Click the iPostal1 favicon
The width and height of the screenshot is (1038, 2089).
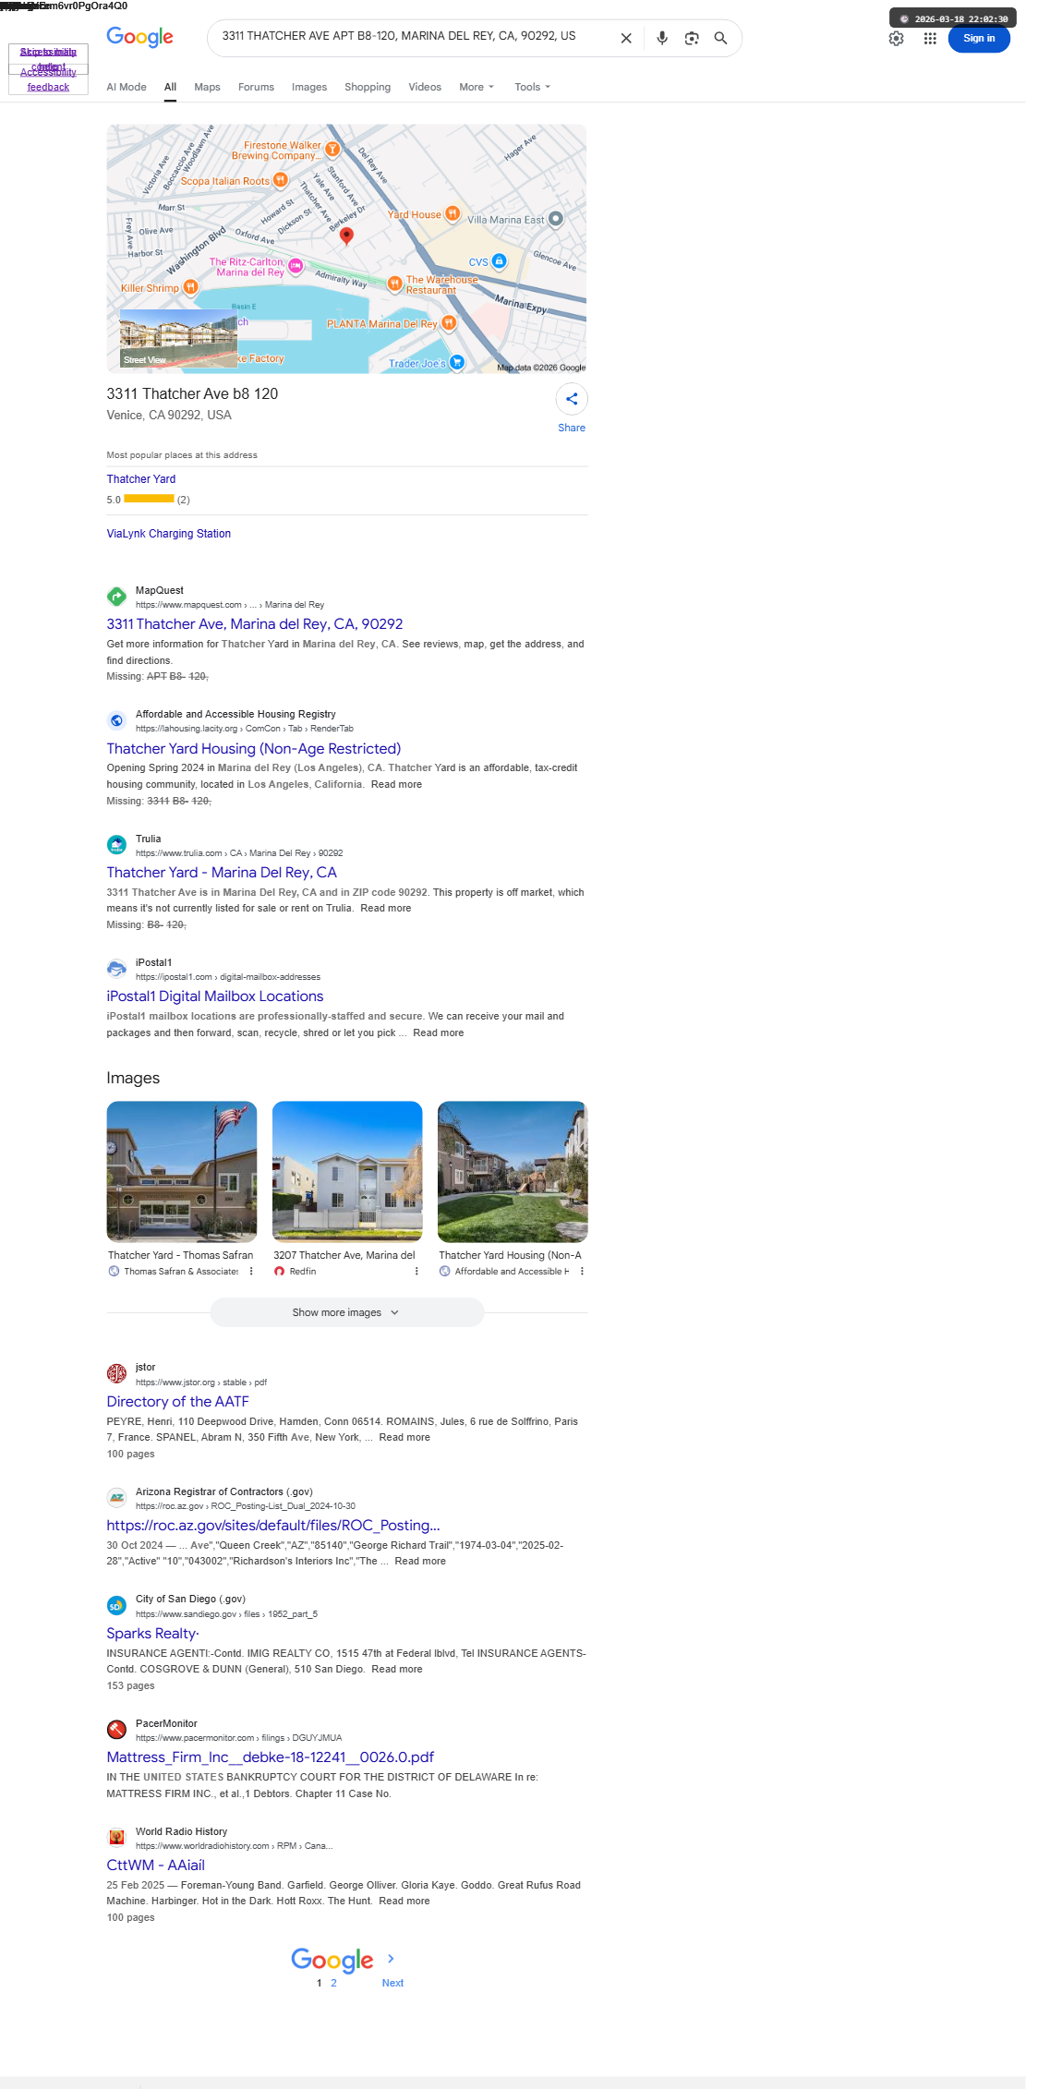click(116, 969)
